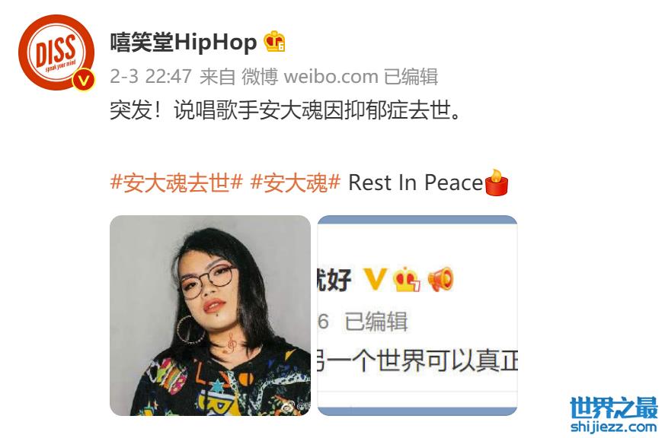Click the 2-3 22:47 post timestamp
This screenshot has width=665, height=438.
tap(151, 77)
